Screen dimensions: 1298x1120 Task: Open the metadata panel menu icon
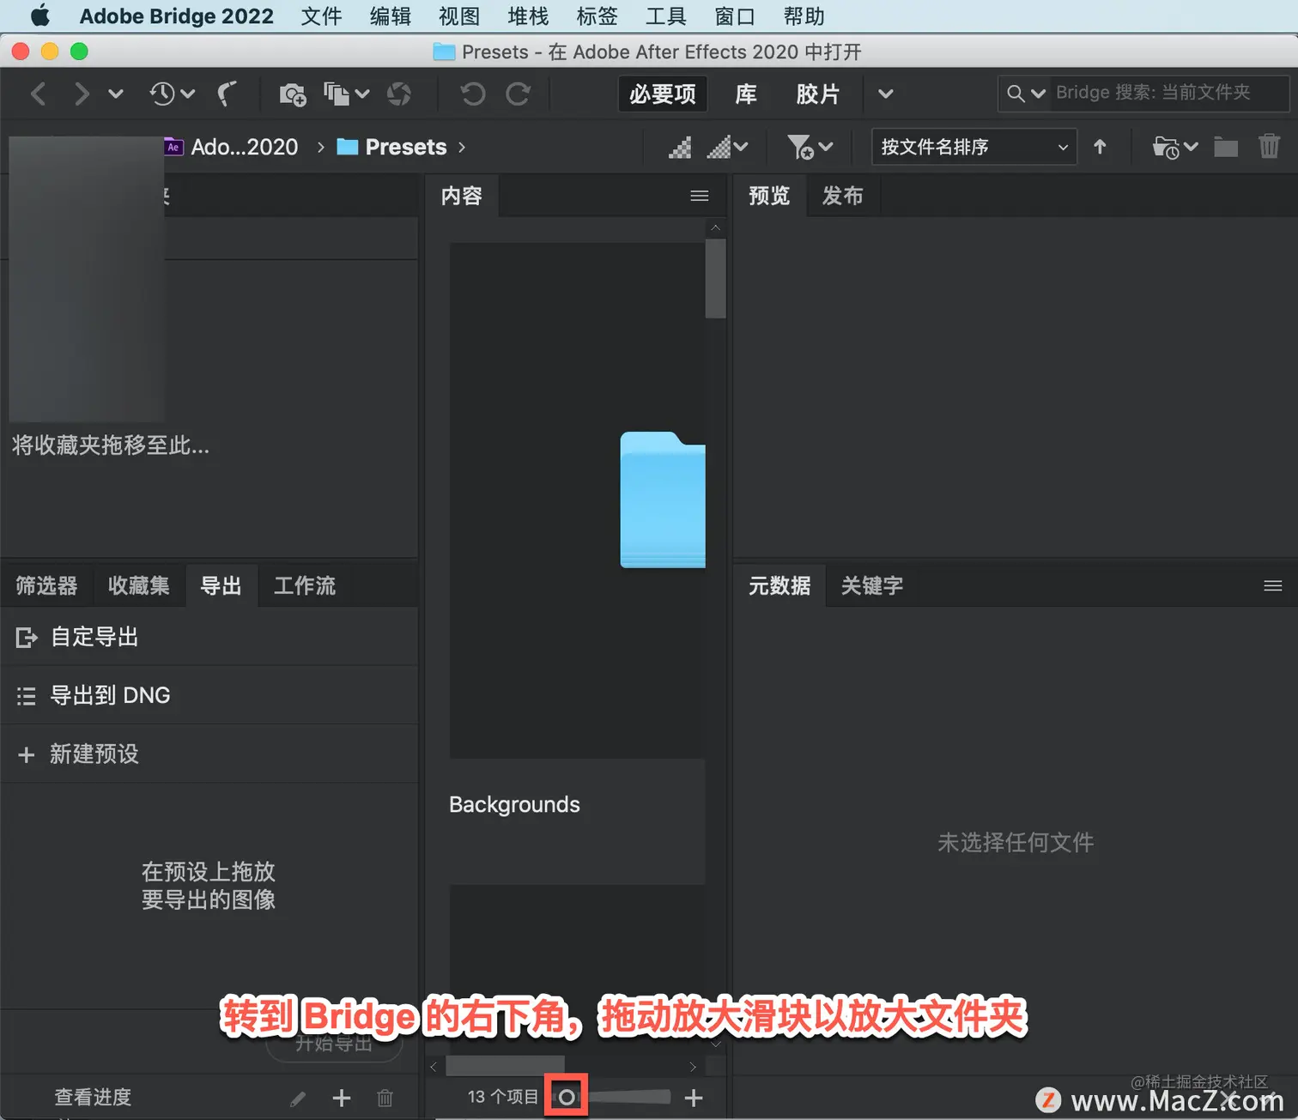click(x=1273, y=585)
